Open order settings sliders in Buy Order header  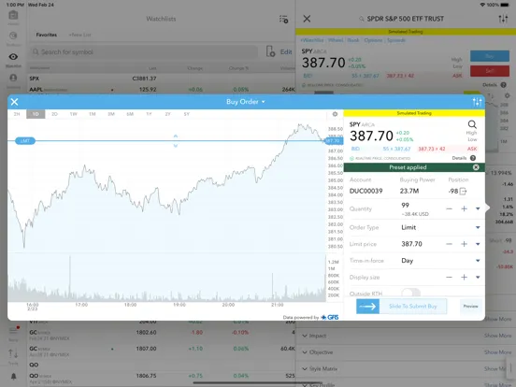coord(477,102)
